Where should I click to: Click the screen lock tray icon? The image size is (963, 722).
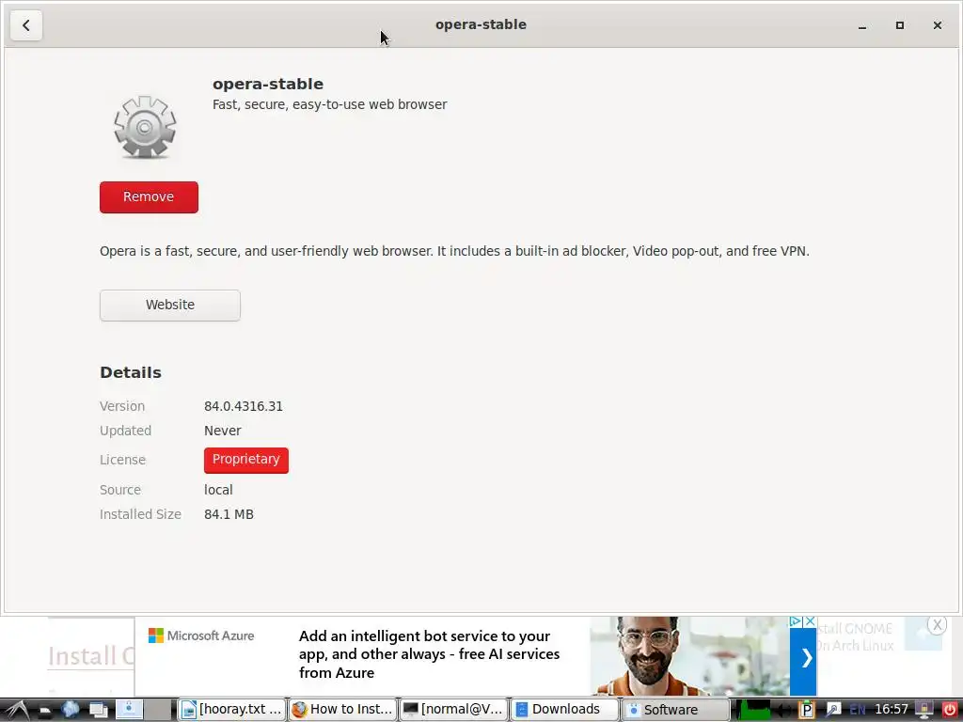pyautogui.click(x=924, y=710)
